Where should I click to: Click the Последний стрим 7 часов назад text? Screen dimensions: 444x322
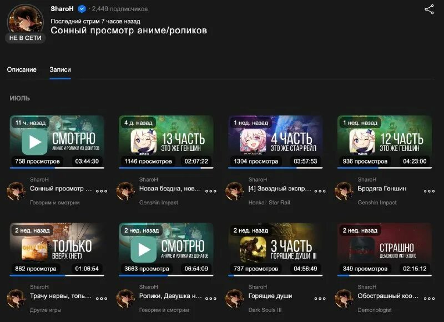click(95, 21)
